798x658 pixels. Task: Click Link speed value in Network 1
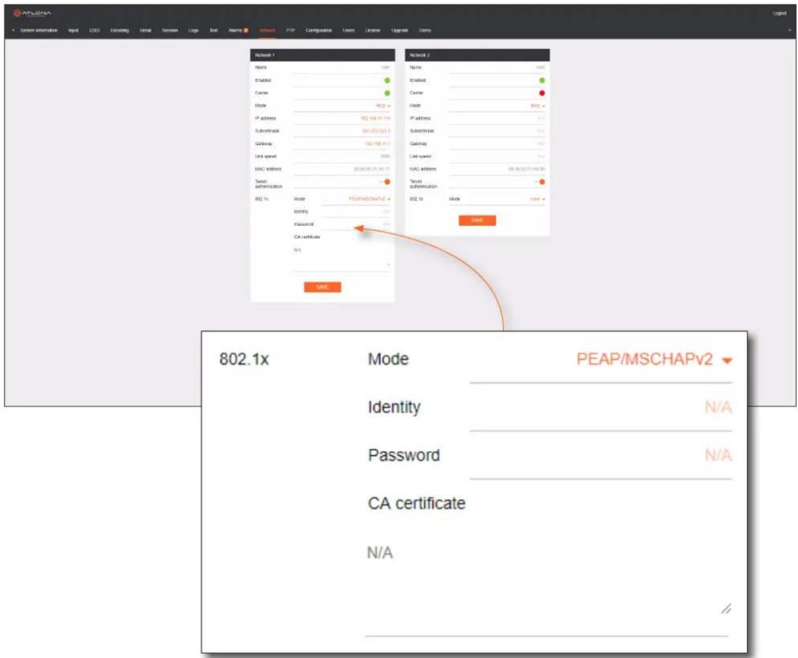pyautogui.click(x=386, y=156)
